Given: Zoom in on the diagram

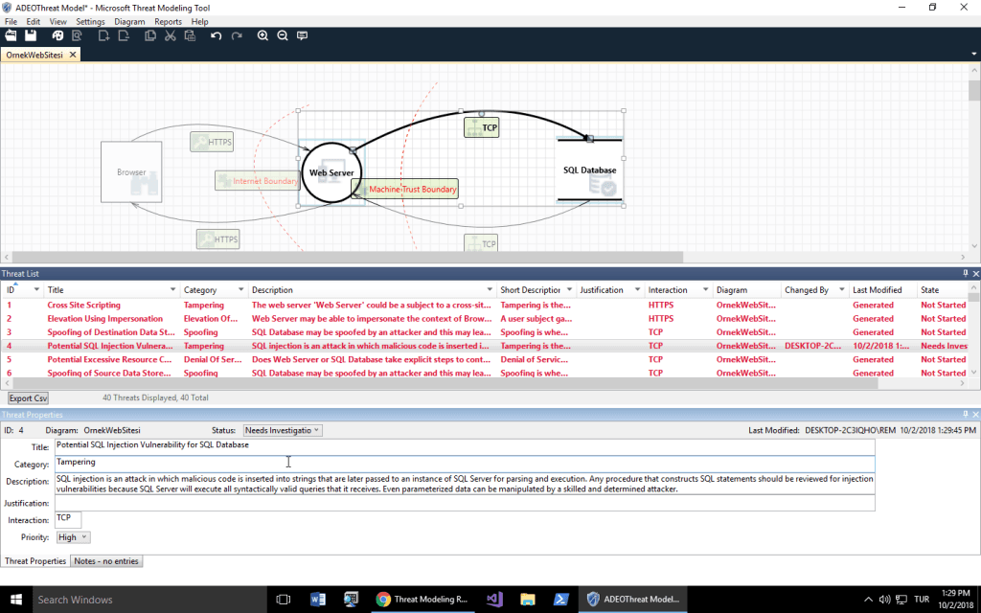Looking at the screenshot, I should (x=262, y=35).
